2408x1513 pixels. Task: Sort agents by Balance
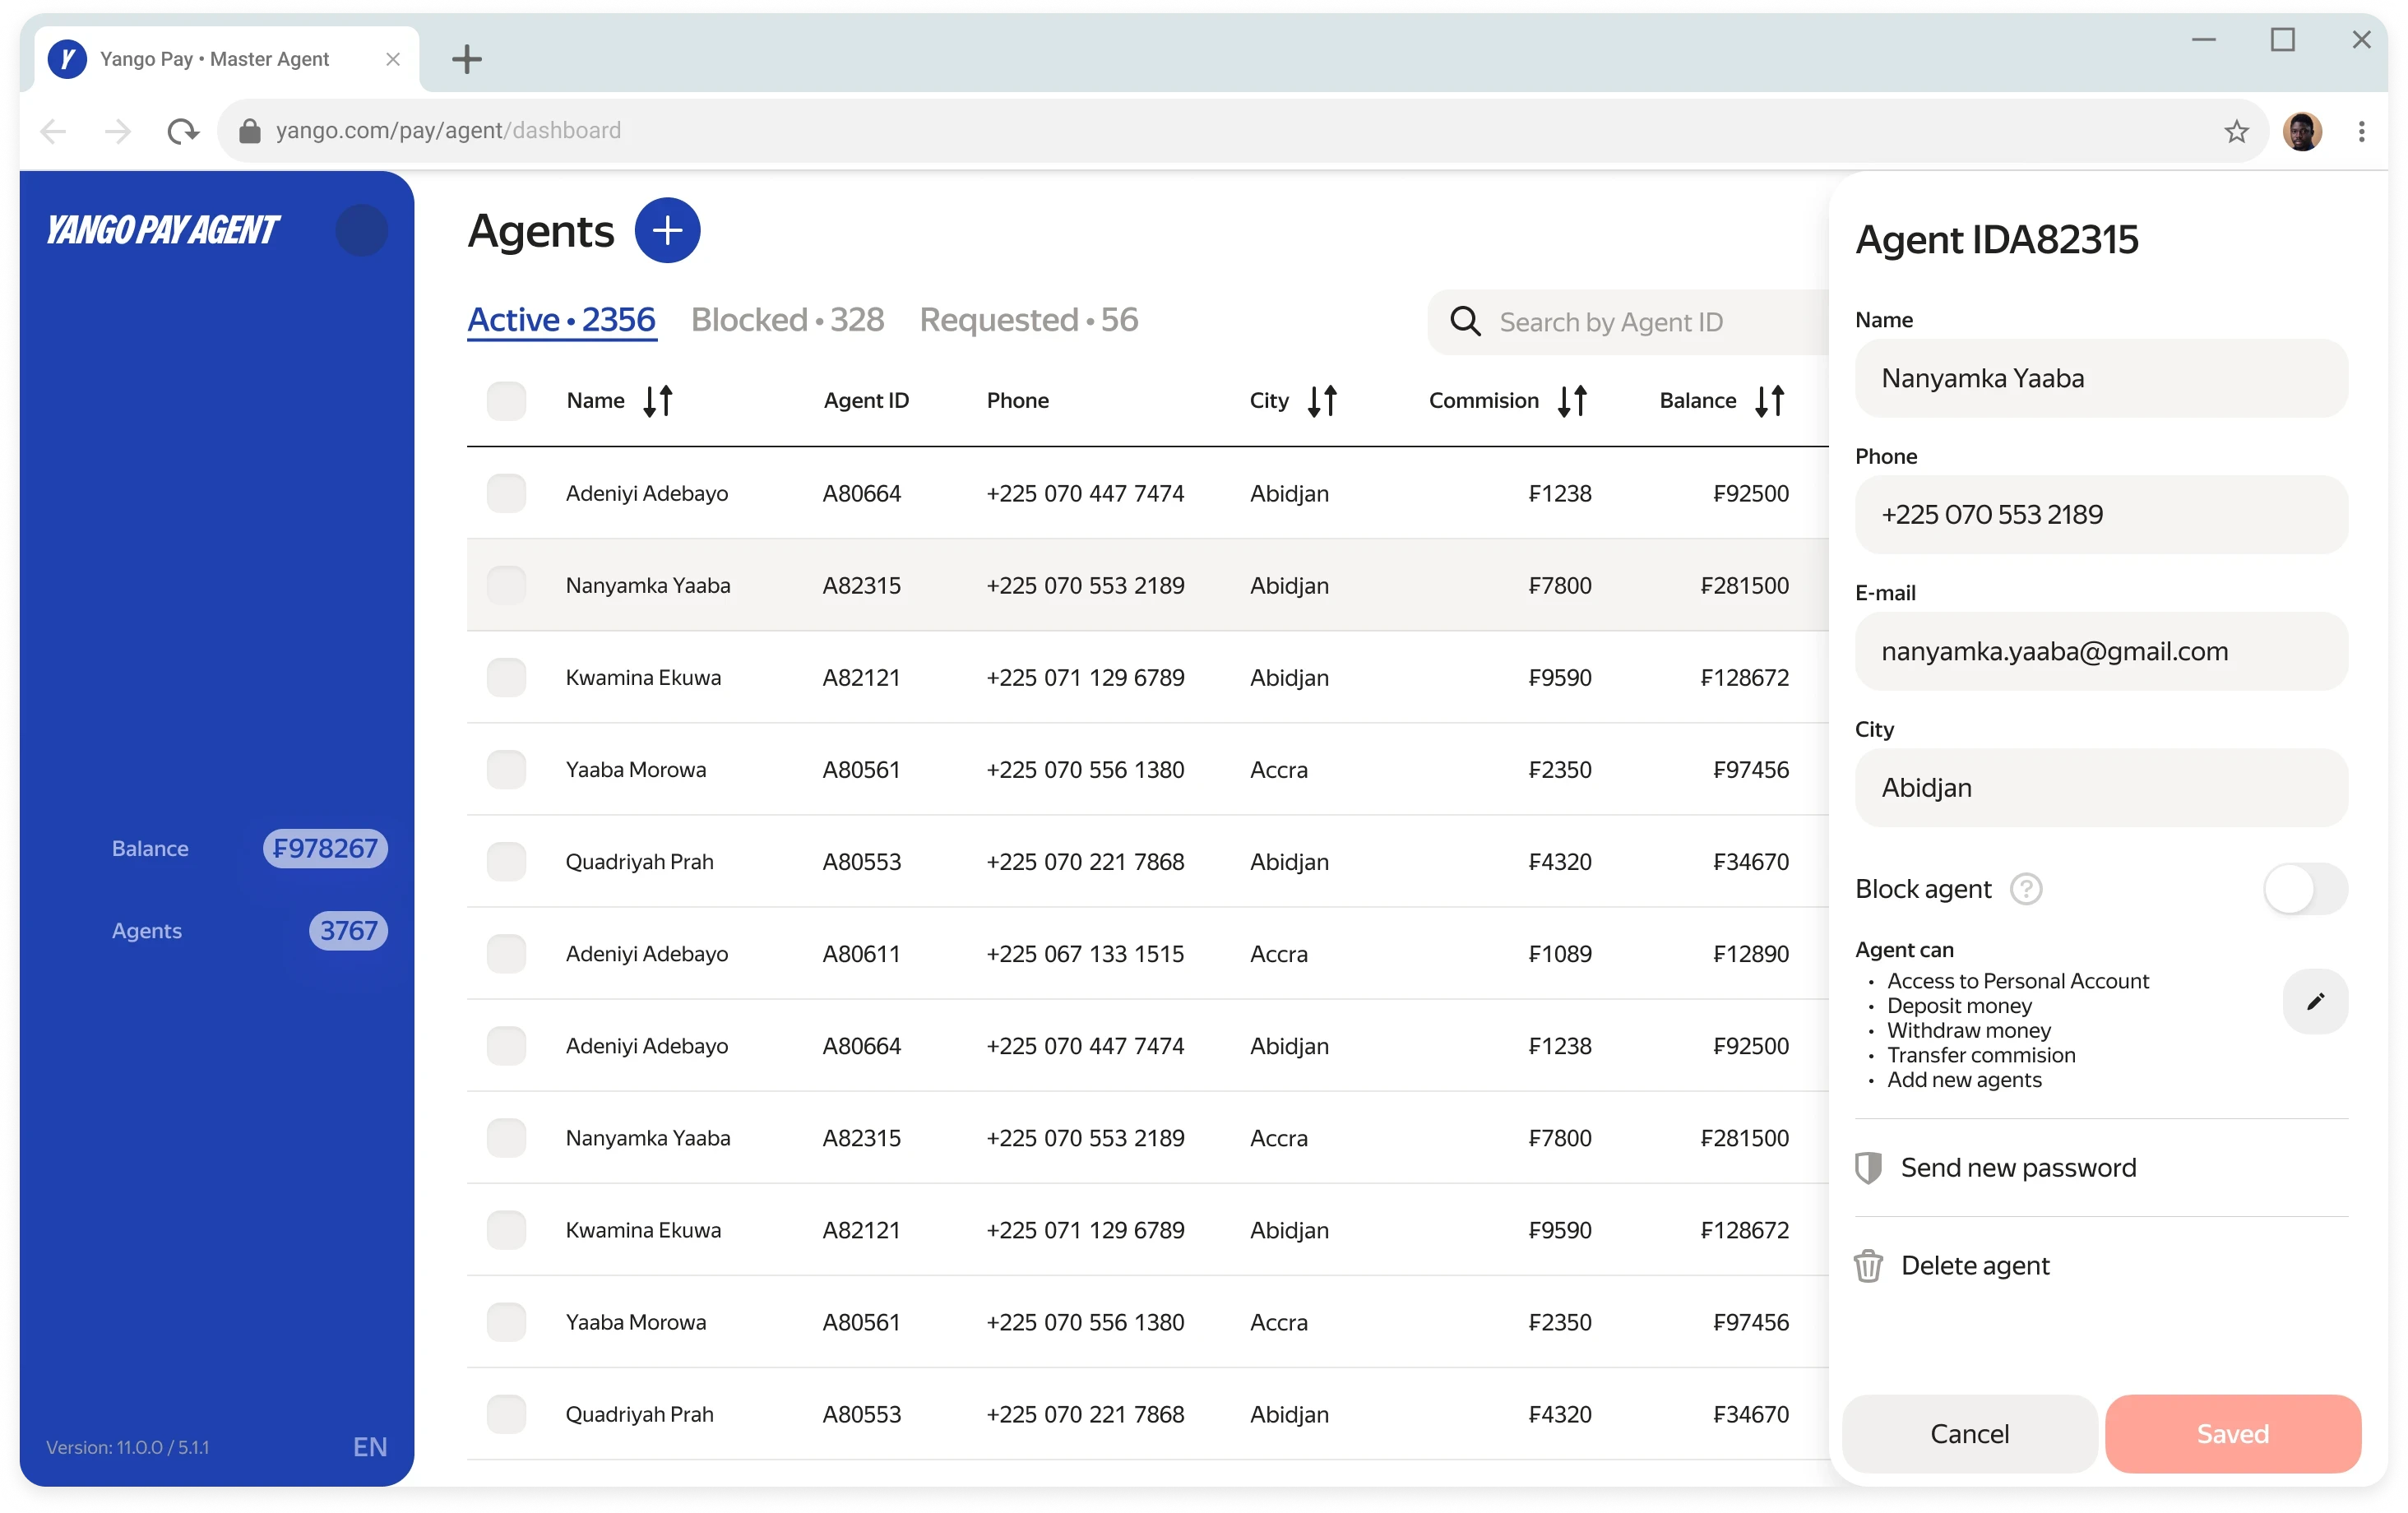click(1769, 400)
